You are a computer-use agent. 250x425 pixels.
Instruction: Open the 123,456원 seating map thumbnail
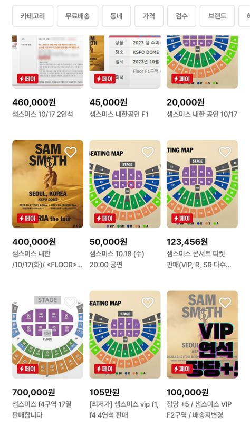point(202,184)
